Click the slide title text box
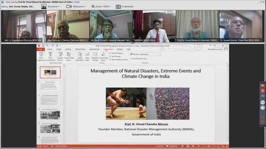266x149 pixels. pyautogui.click(x=145, y=74)
